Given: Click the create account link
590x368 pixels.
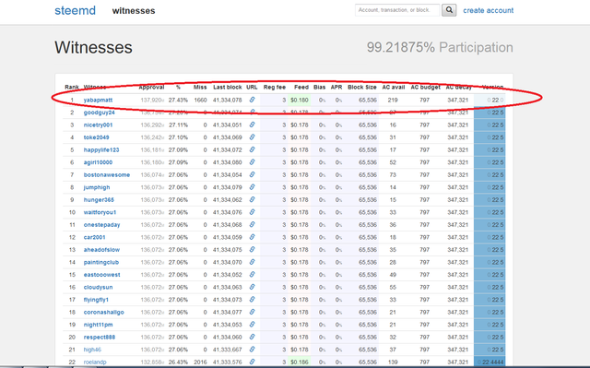Looking at the screenshot, I should [x=488, y=10].
